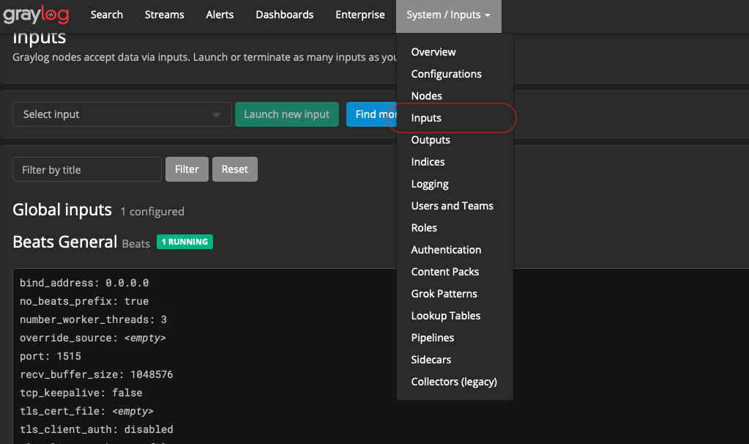Select Nodes in the dropdown menu
The width and height of the screenshot is (749, 444).
(427, 95)
